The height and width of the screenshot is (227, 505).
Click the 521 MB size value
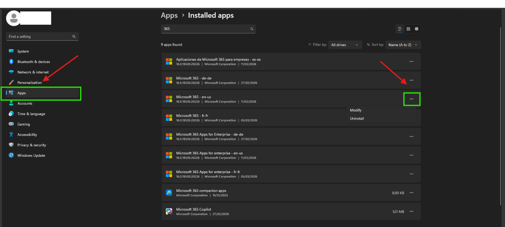pyautogui.click(x=398, y=212)
